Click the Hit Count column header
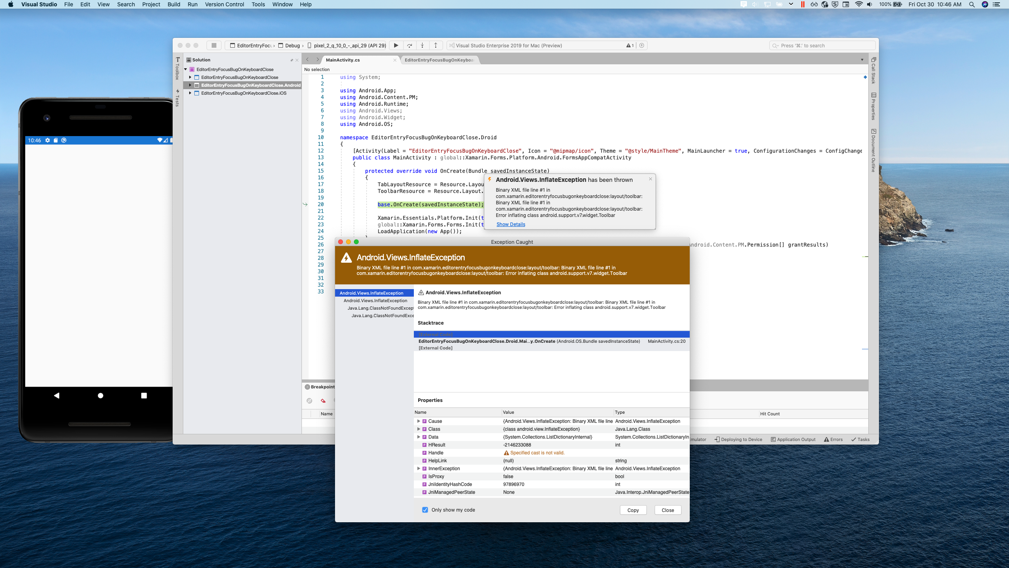Image resolution: width=1009 pixels, height=568 pixels. click(770, 414)
